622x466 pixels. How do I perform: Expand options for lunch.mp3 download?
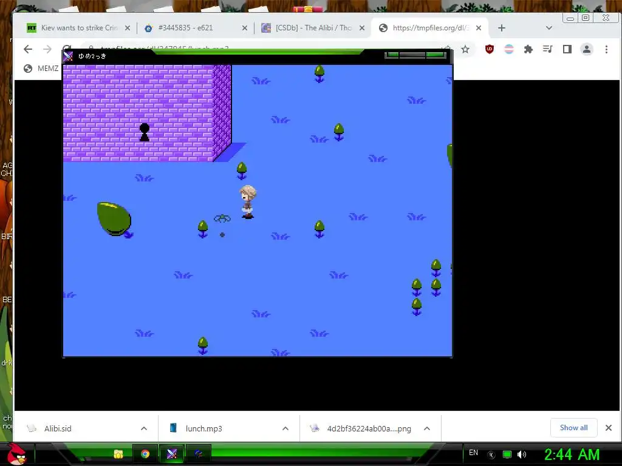point(285,428)
